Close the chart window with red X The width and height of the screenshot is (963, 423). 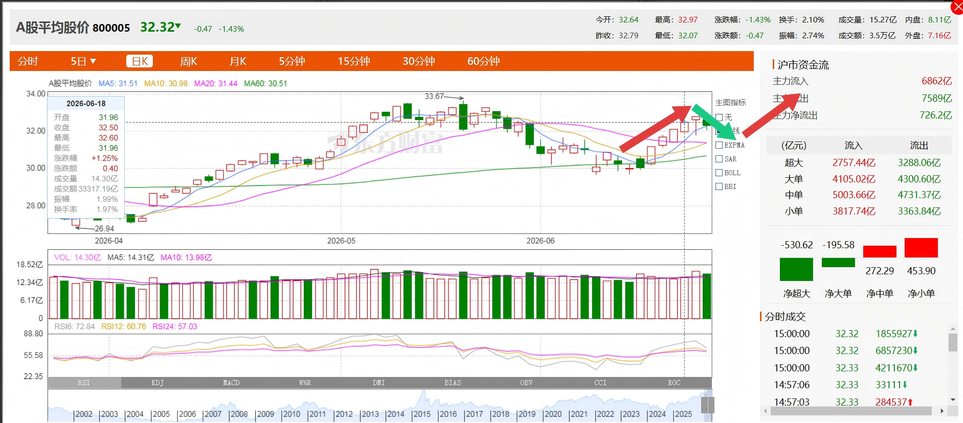[957, 7]
